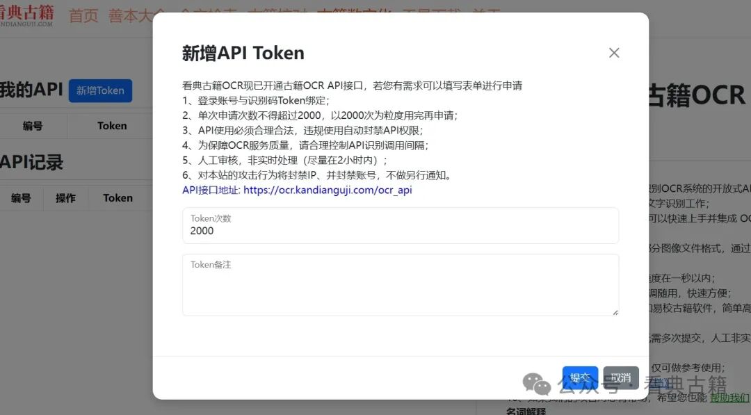Screen dimensions: 751x415
Task: Click the 我的API section title
Action: [x=33, y=89]
